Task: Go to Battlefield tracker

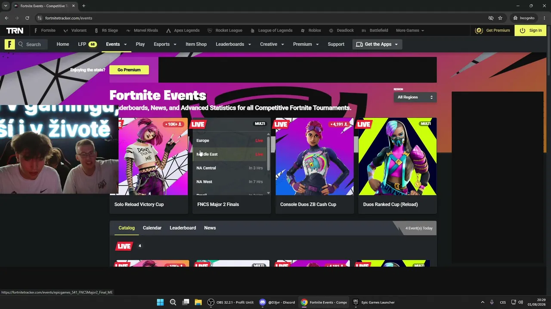Action: coord(375,30)
